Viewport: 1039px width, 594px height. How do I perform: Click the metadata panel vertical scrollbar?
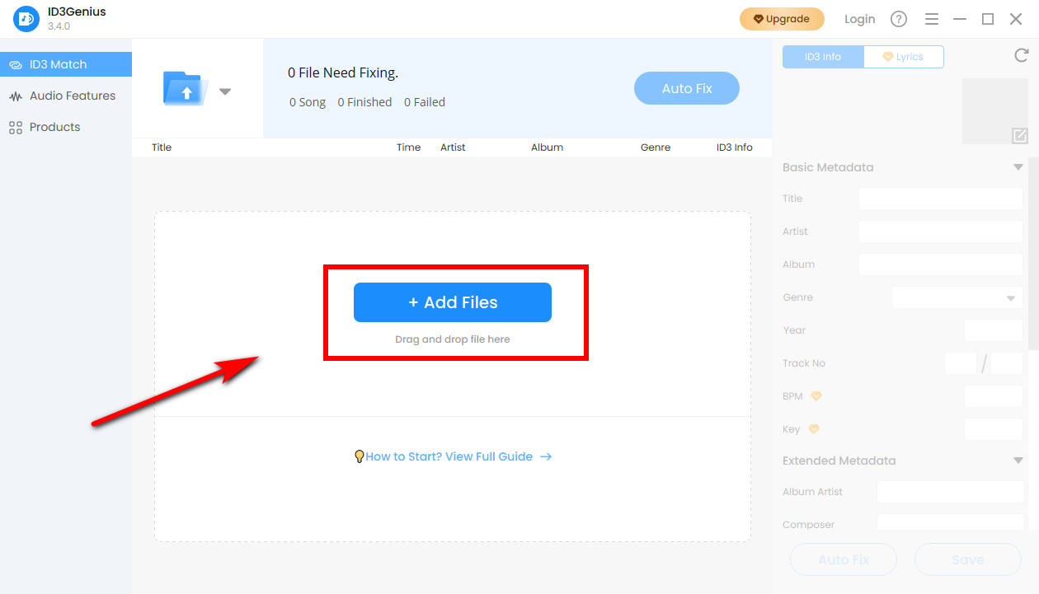(1034, 247)
